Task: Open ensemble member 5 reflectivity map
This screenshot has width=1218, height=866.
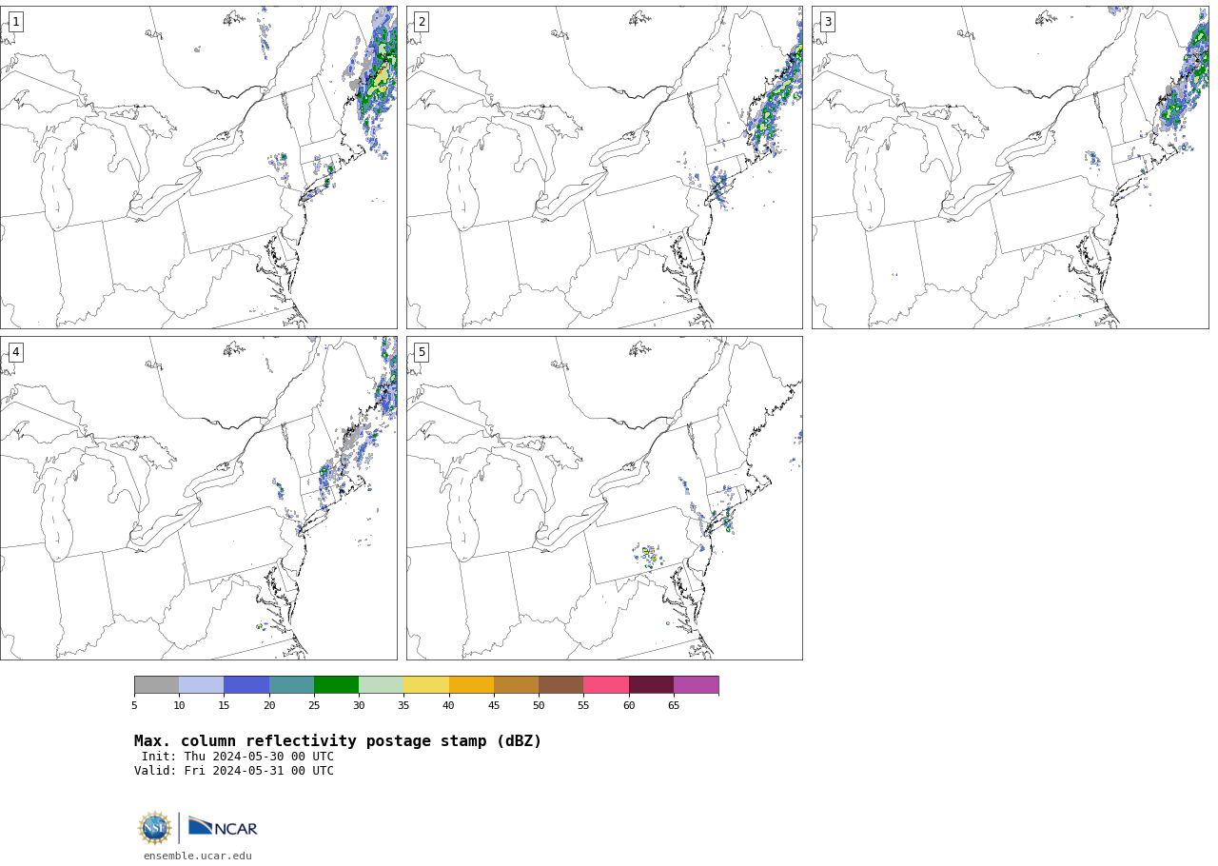Action: click(x=604, y=498)
